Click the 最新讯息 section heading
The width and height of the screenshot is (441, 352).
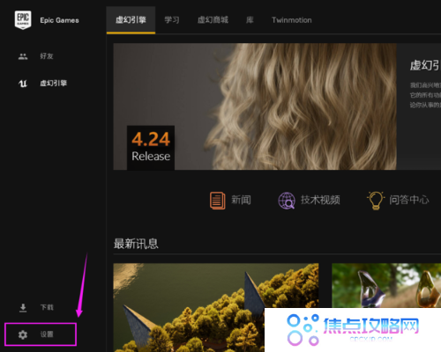136,244
